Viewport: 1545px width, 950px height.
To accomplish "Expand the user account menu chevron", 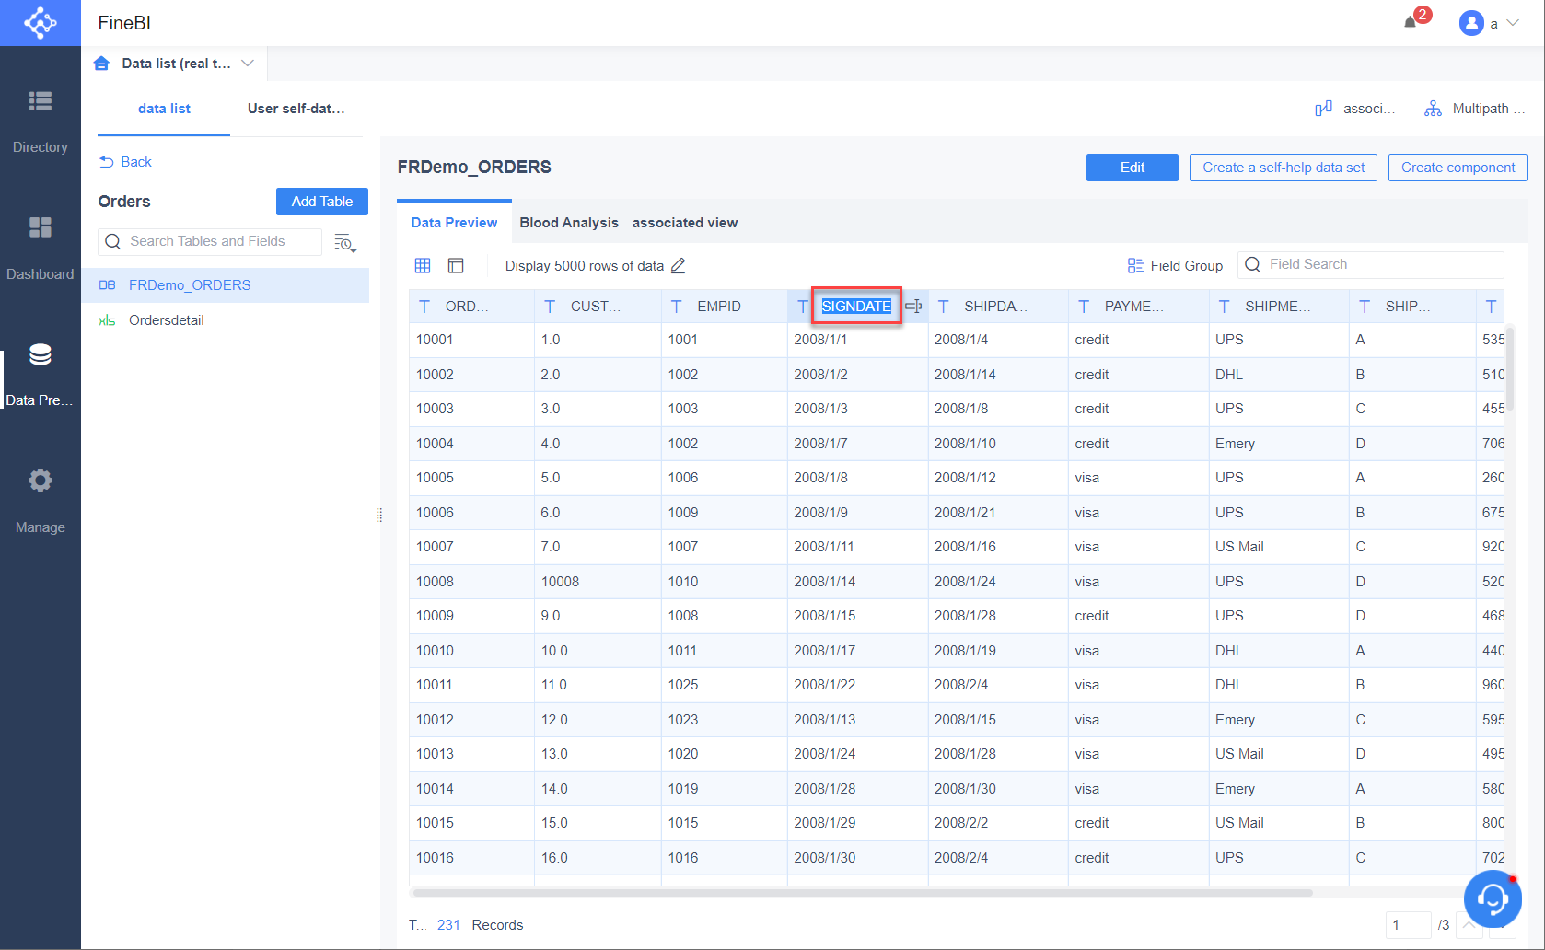I will 1513,23.
